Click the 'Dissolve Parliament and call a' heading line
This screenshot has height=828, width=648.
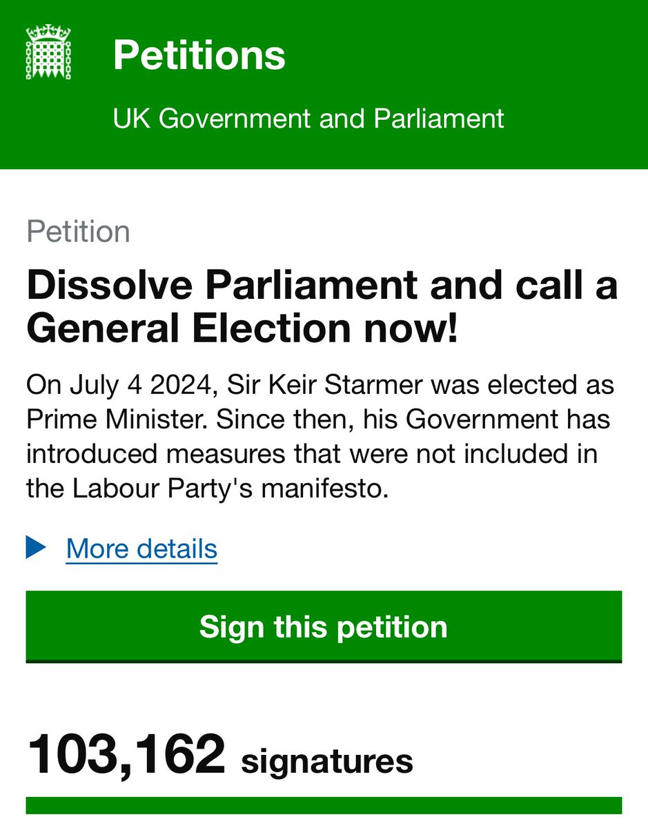point(322,286)
